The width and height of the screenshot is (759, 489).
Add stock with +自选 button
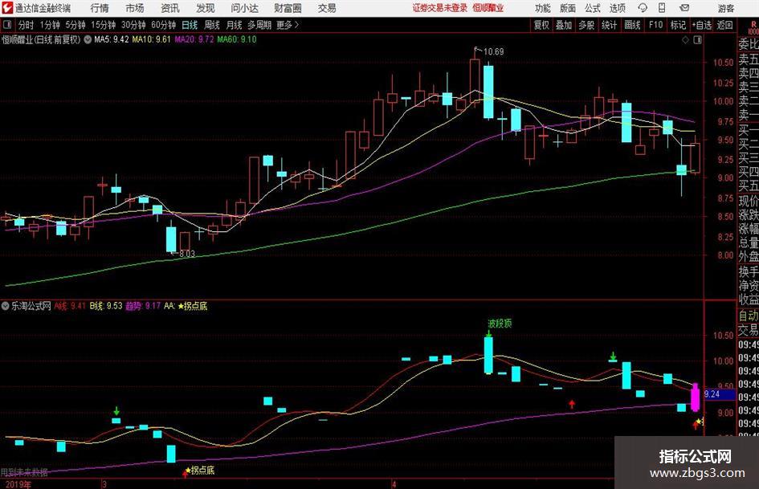(702, 25)
